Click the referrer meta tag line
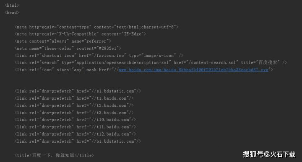302x162 pixels. pos(62,41)
